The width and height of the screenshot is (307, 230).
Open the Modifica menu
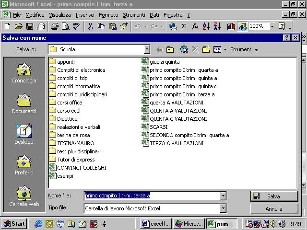point(35,15)
